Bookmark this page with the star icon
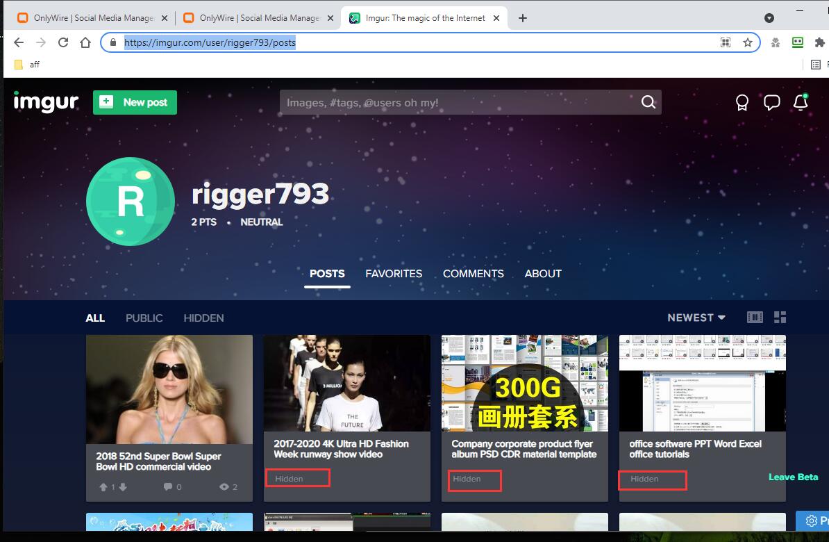This screenshot has height=542, width=829. tap(748, 42)
